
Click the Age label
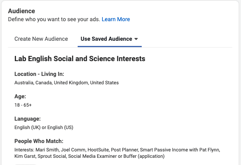coord(20,96)
